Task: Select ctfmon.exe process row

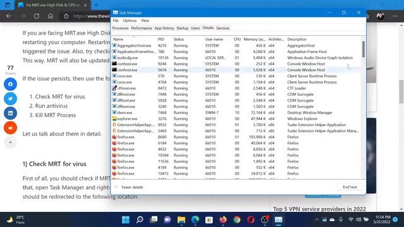Action: click(236, 88)
